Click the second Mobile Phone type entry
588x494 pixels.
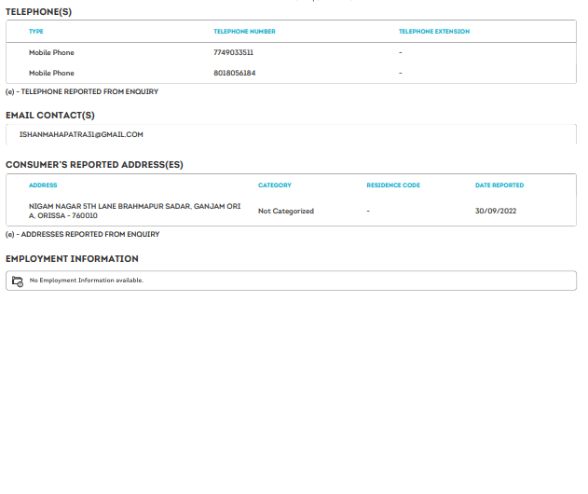pos(51,73)
